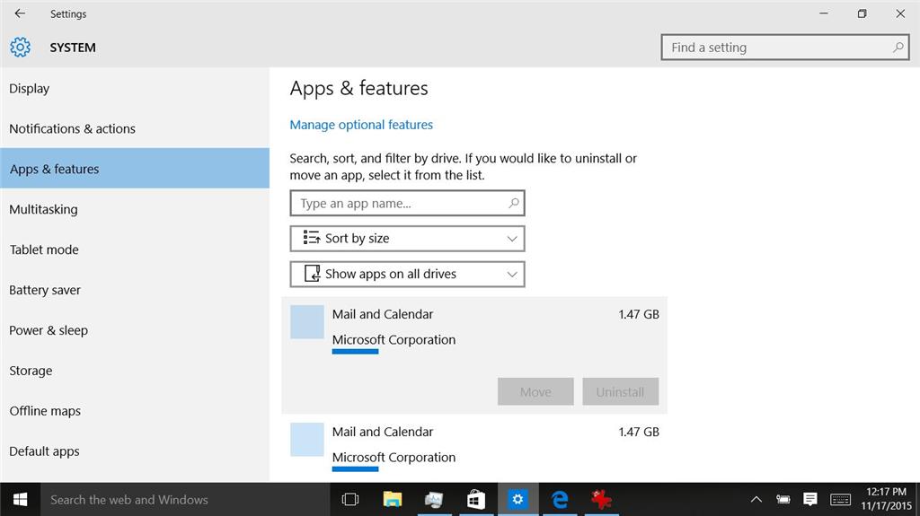The width and height of the screenshot is (920, 516).
Task: Click the drive icon beside Show apps on all drives
Action: [x=312, y=273]
